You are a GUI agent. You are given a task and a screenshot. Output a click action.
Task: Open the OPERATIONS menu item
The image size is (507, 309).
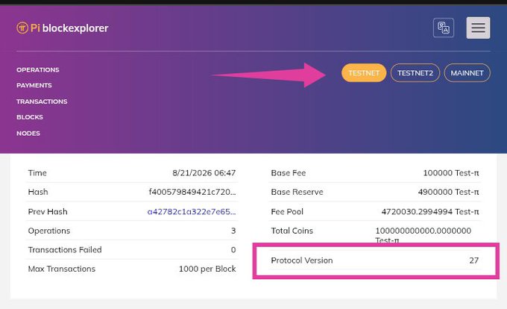(38, 70)
